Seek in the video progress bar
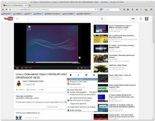Viewport: 155px width, 121px height. click(x=52, y=66)
